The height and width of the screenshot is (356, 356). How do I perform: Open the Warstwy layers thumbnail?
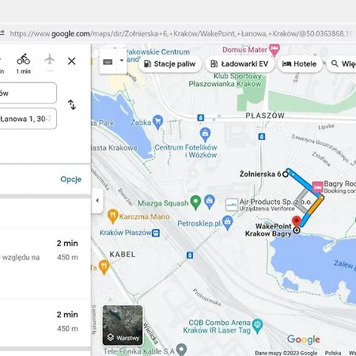(x=123, y=325)
